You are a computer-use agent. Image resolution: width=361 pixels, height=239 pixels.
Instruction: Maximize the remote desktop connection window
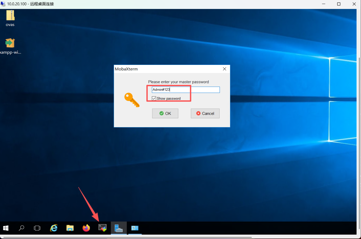339,4
